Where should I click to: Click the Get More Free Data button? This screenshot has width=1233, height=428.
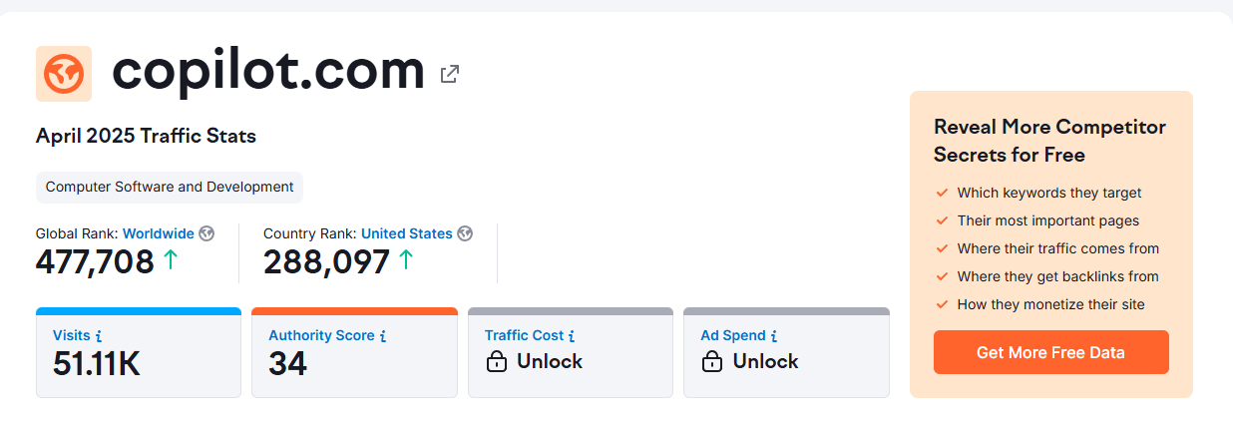tap(1050, 352)
